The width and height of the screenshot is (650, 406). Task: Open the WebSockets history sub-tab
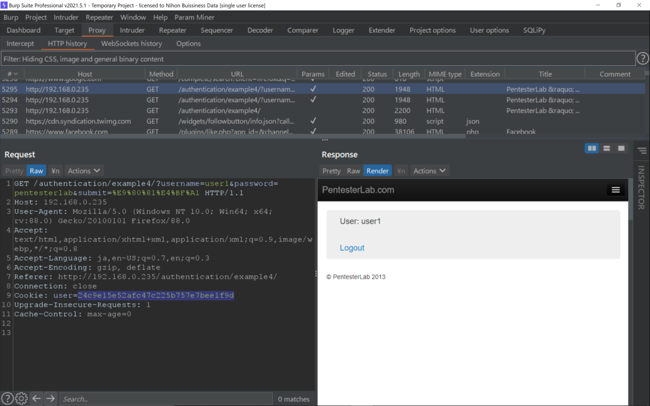click(132, 43)
